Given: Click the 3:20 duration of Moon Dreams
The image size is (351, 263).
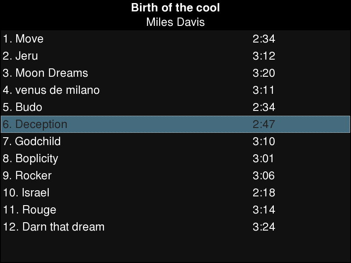Looking at the screenshot, I should tap(264, 73).
